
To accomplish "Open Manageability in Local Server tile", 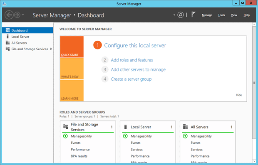I will tap(141, 136).
